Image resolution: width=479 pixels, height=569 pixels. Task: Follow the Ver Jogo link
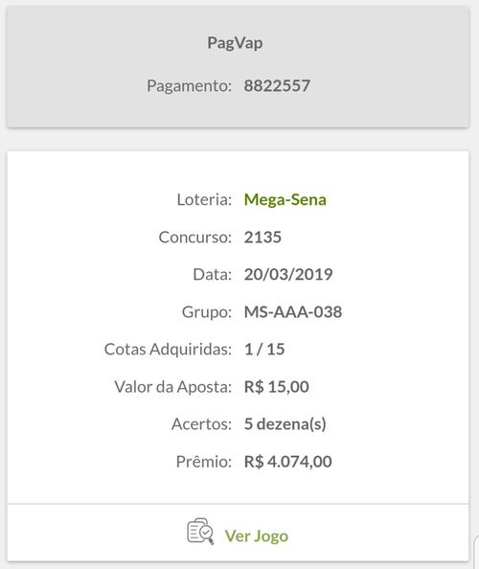[x=257, y=536]
